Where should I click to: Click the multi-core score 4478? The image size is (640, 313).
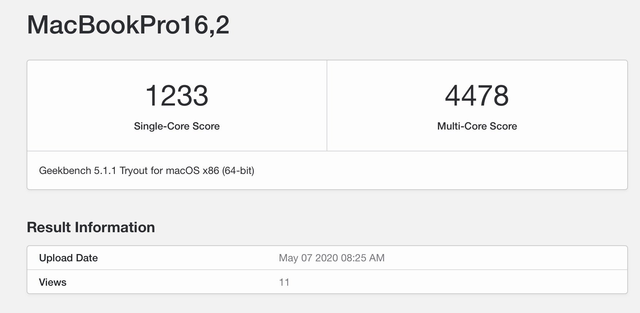coord(477,96)
